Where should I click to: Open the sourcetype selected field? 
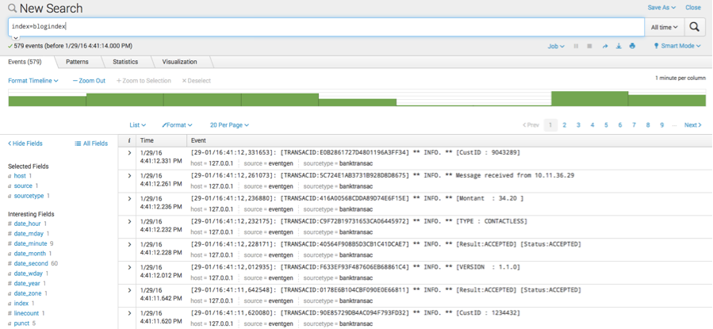pos(29,196)
